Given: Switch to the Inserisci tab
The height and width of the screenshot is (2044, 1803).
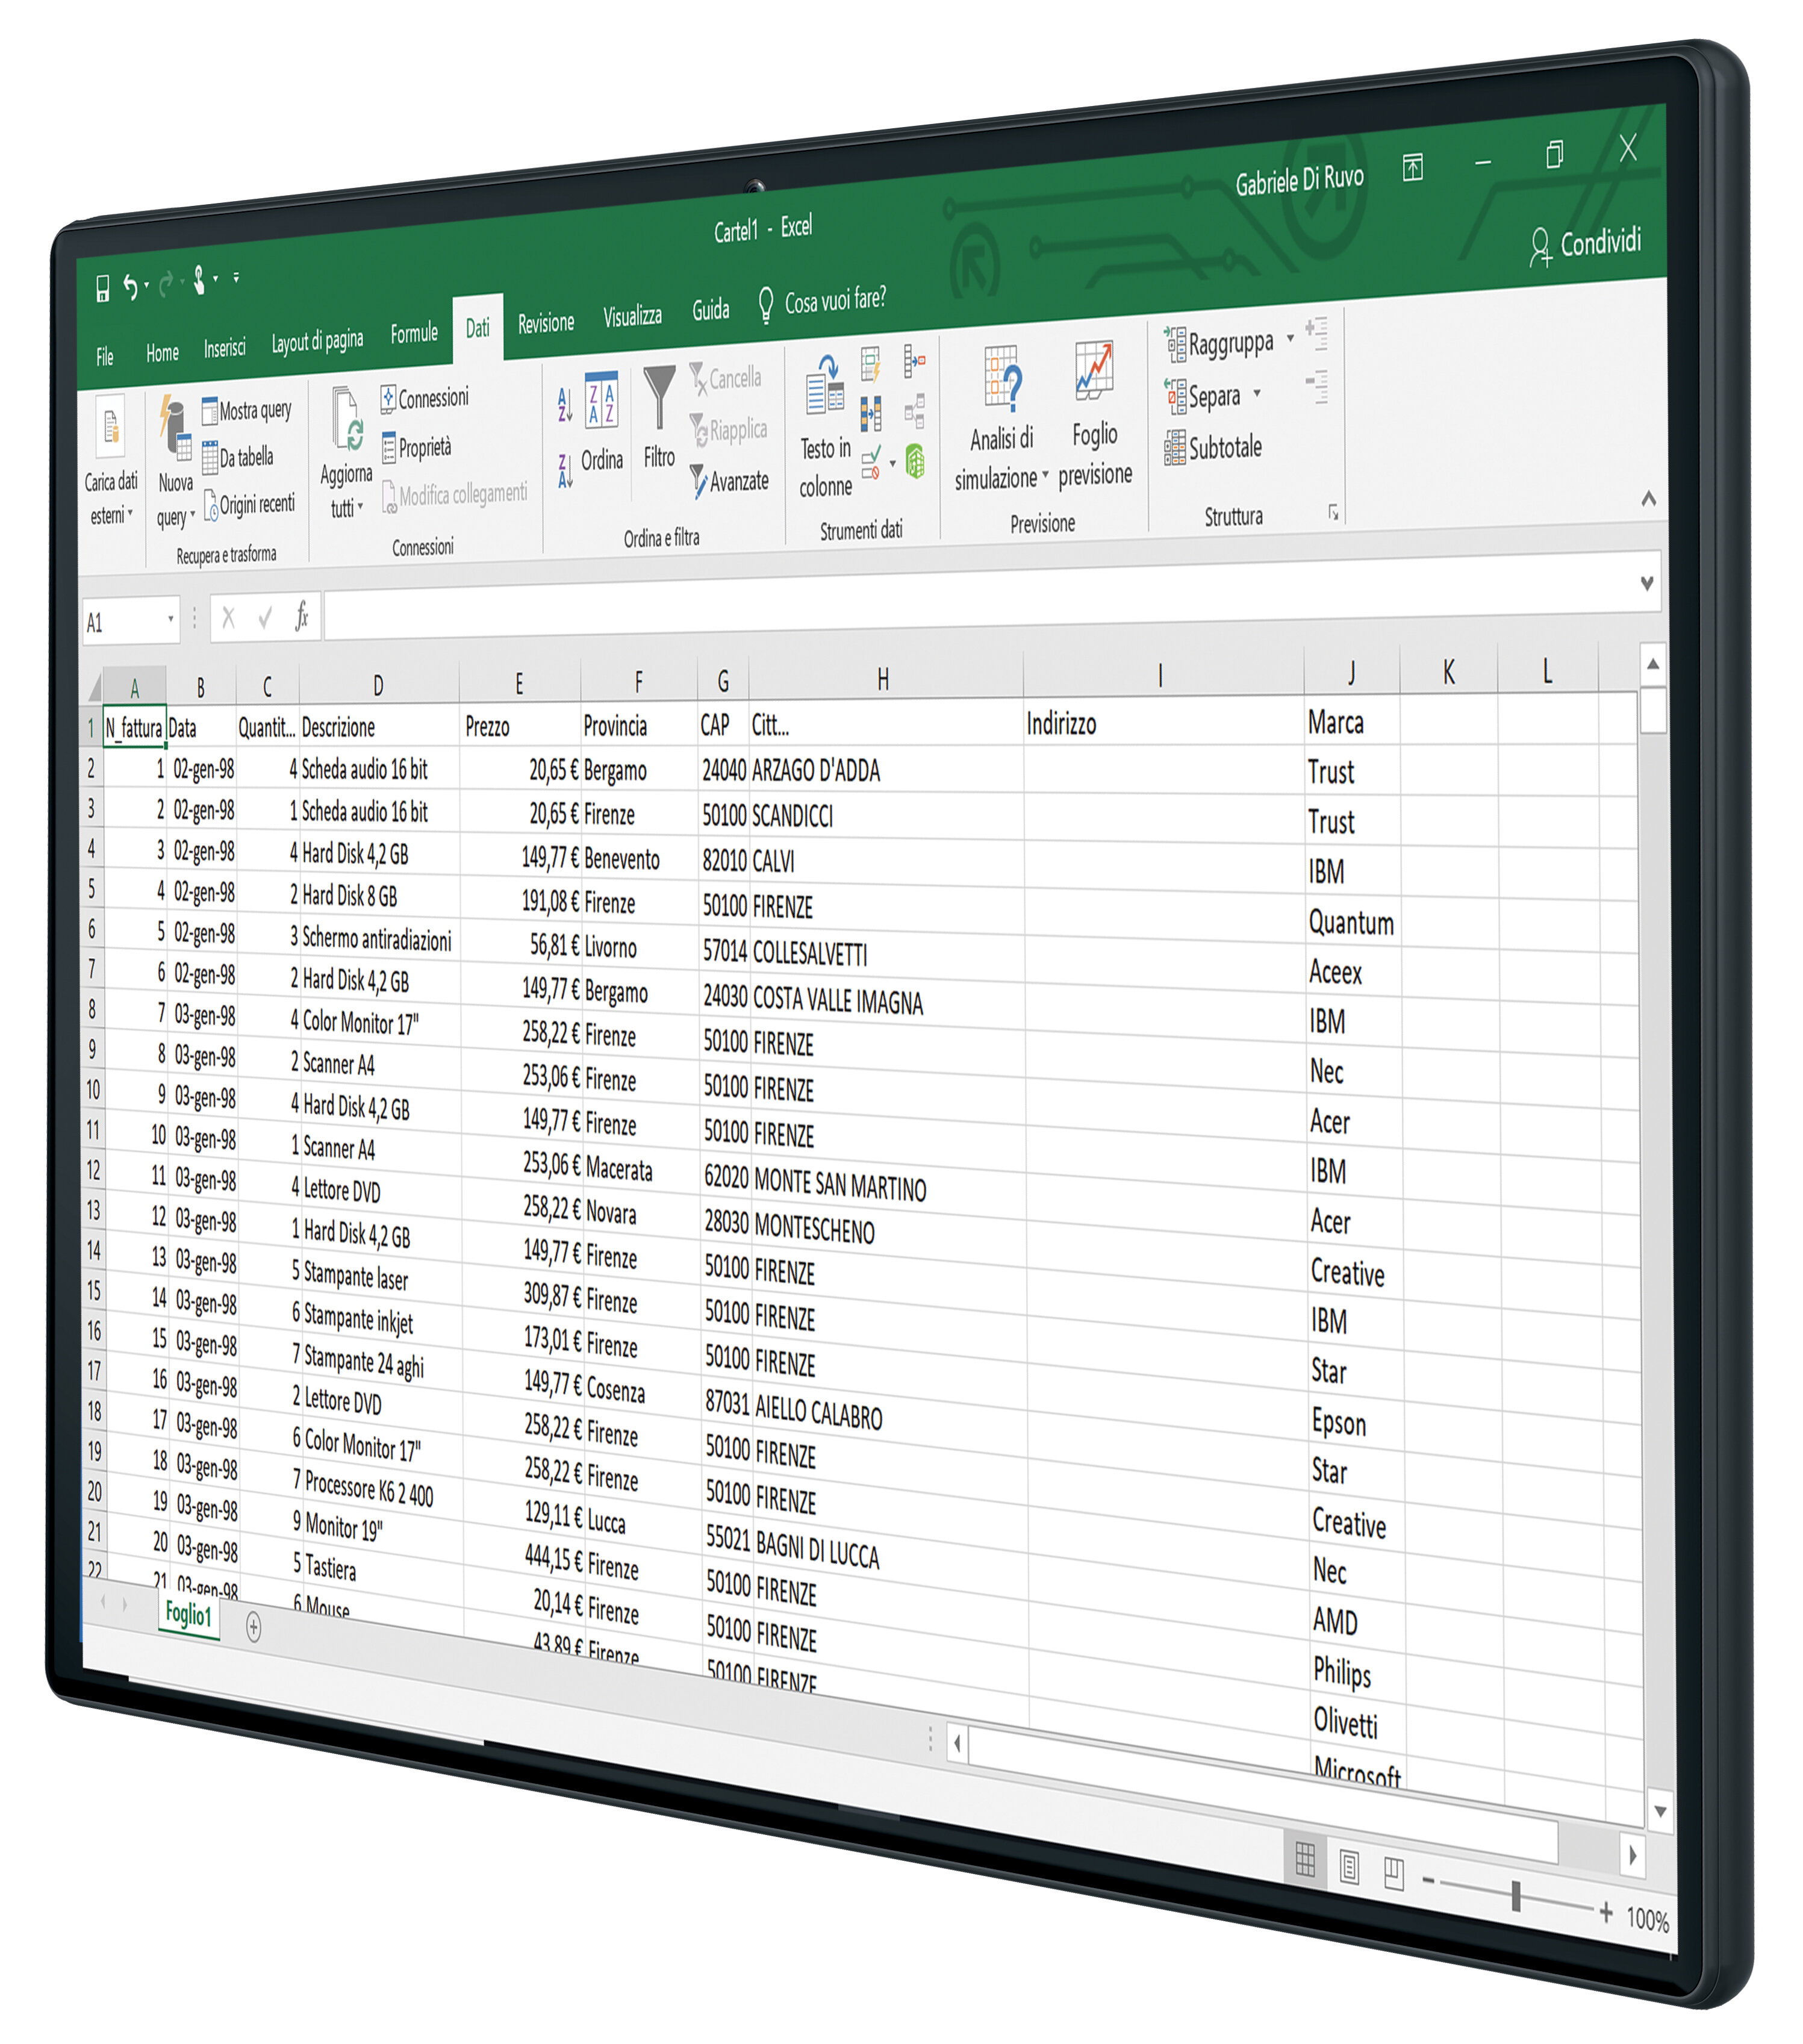Looking at the screenshot, I should tap(224, 347).
